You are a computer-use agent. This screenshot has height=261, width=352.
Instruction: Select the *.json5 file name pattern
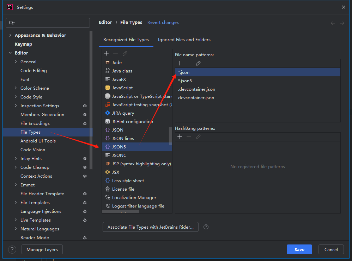(185, 81)
